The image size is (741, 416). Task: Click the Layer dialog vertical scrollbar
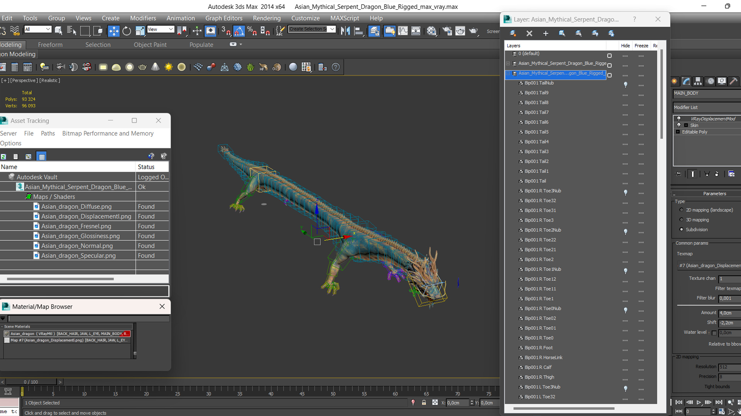[661, 94]
